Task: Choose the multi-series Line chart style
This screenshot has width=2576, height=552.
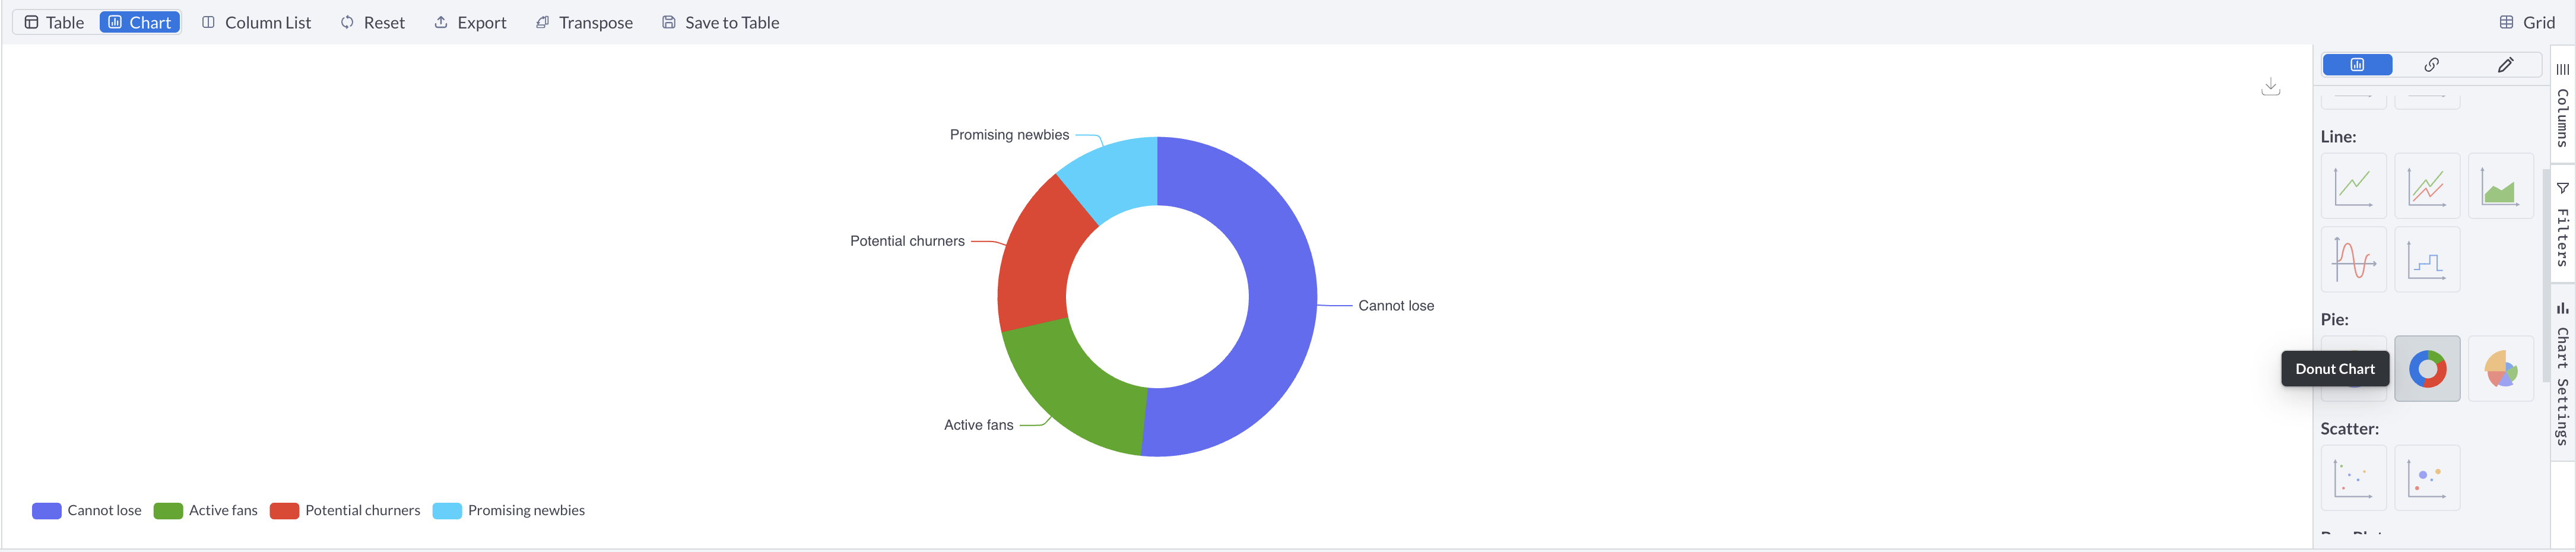Action: pyautogui.click(x=2427, y=186)
